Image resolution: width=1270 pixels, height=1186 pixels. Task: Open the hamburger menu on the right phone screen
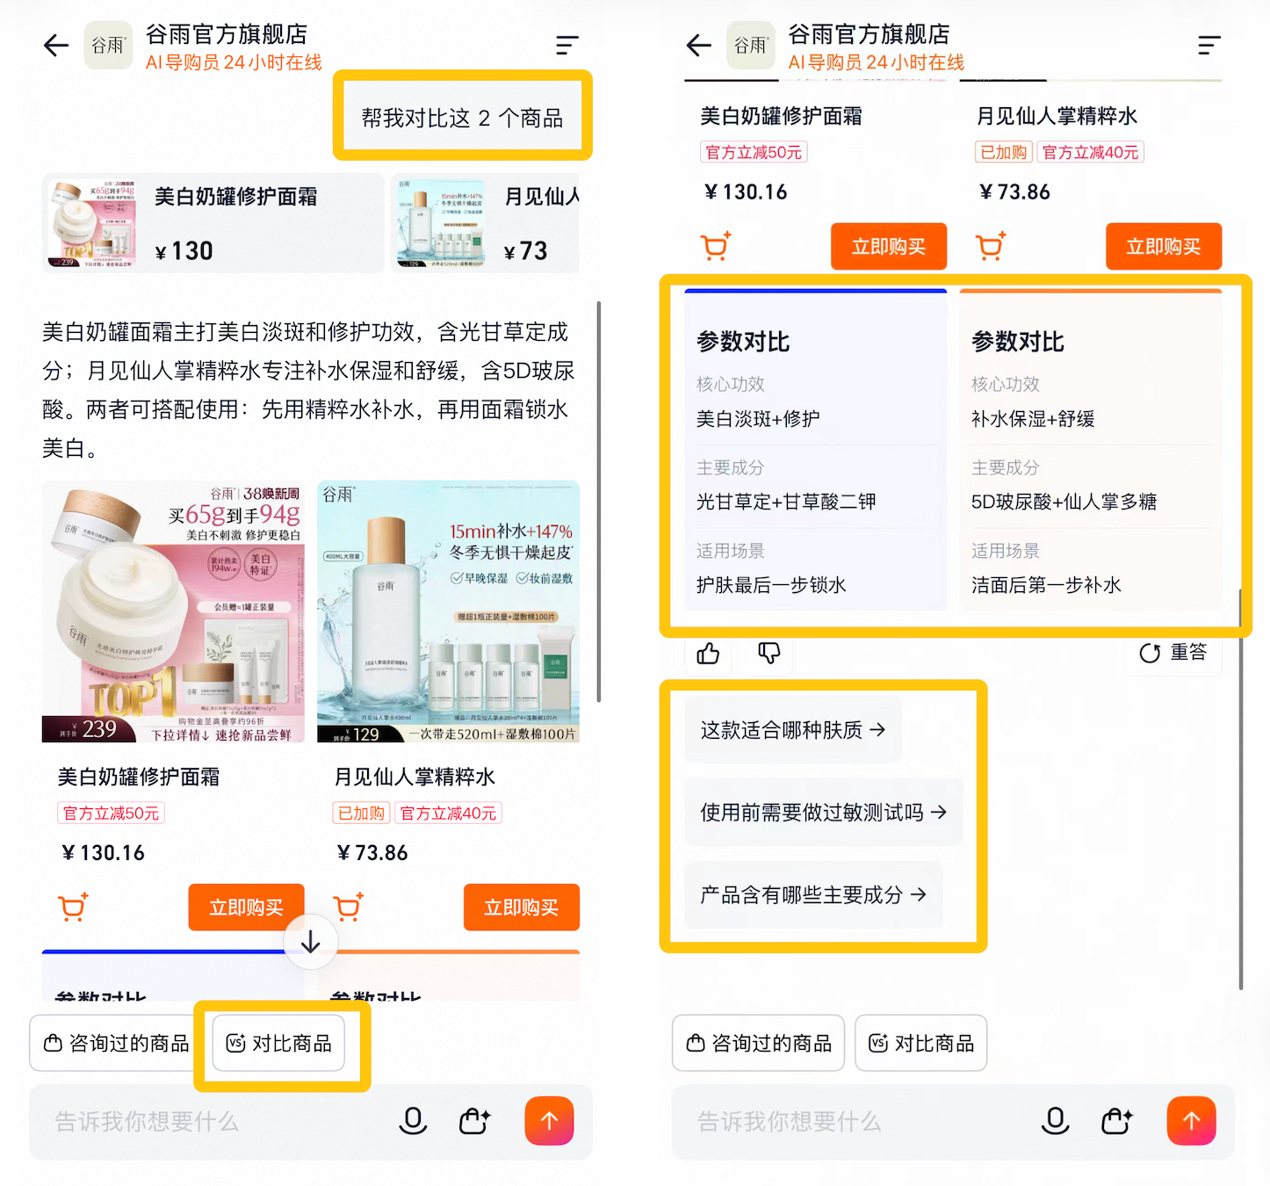coord(1209,45)
